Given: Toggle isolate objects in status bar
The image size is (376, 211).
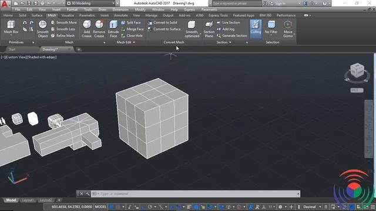Looking at the screenshot, I should click(x=345, y=207).
